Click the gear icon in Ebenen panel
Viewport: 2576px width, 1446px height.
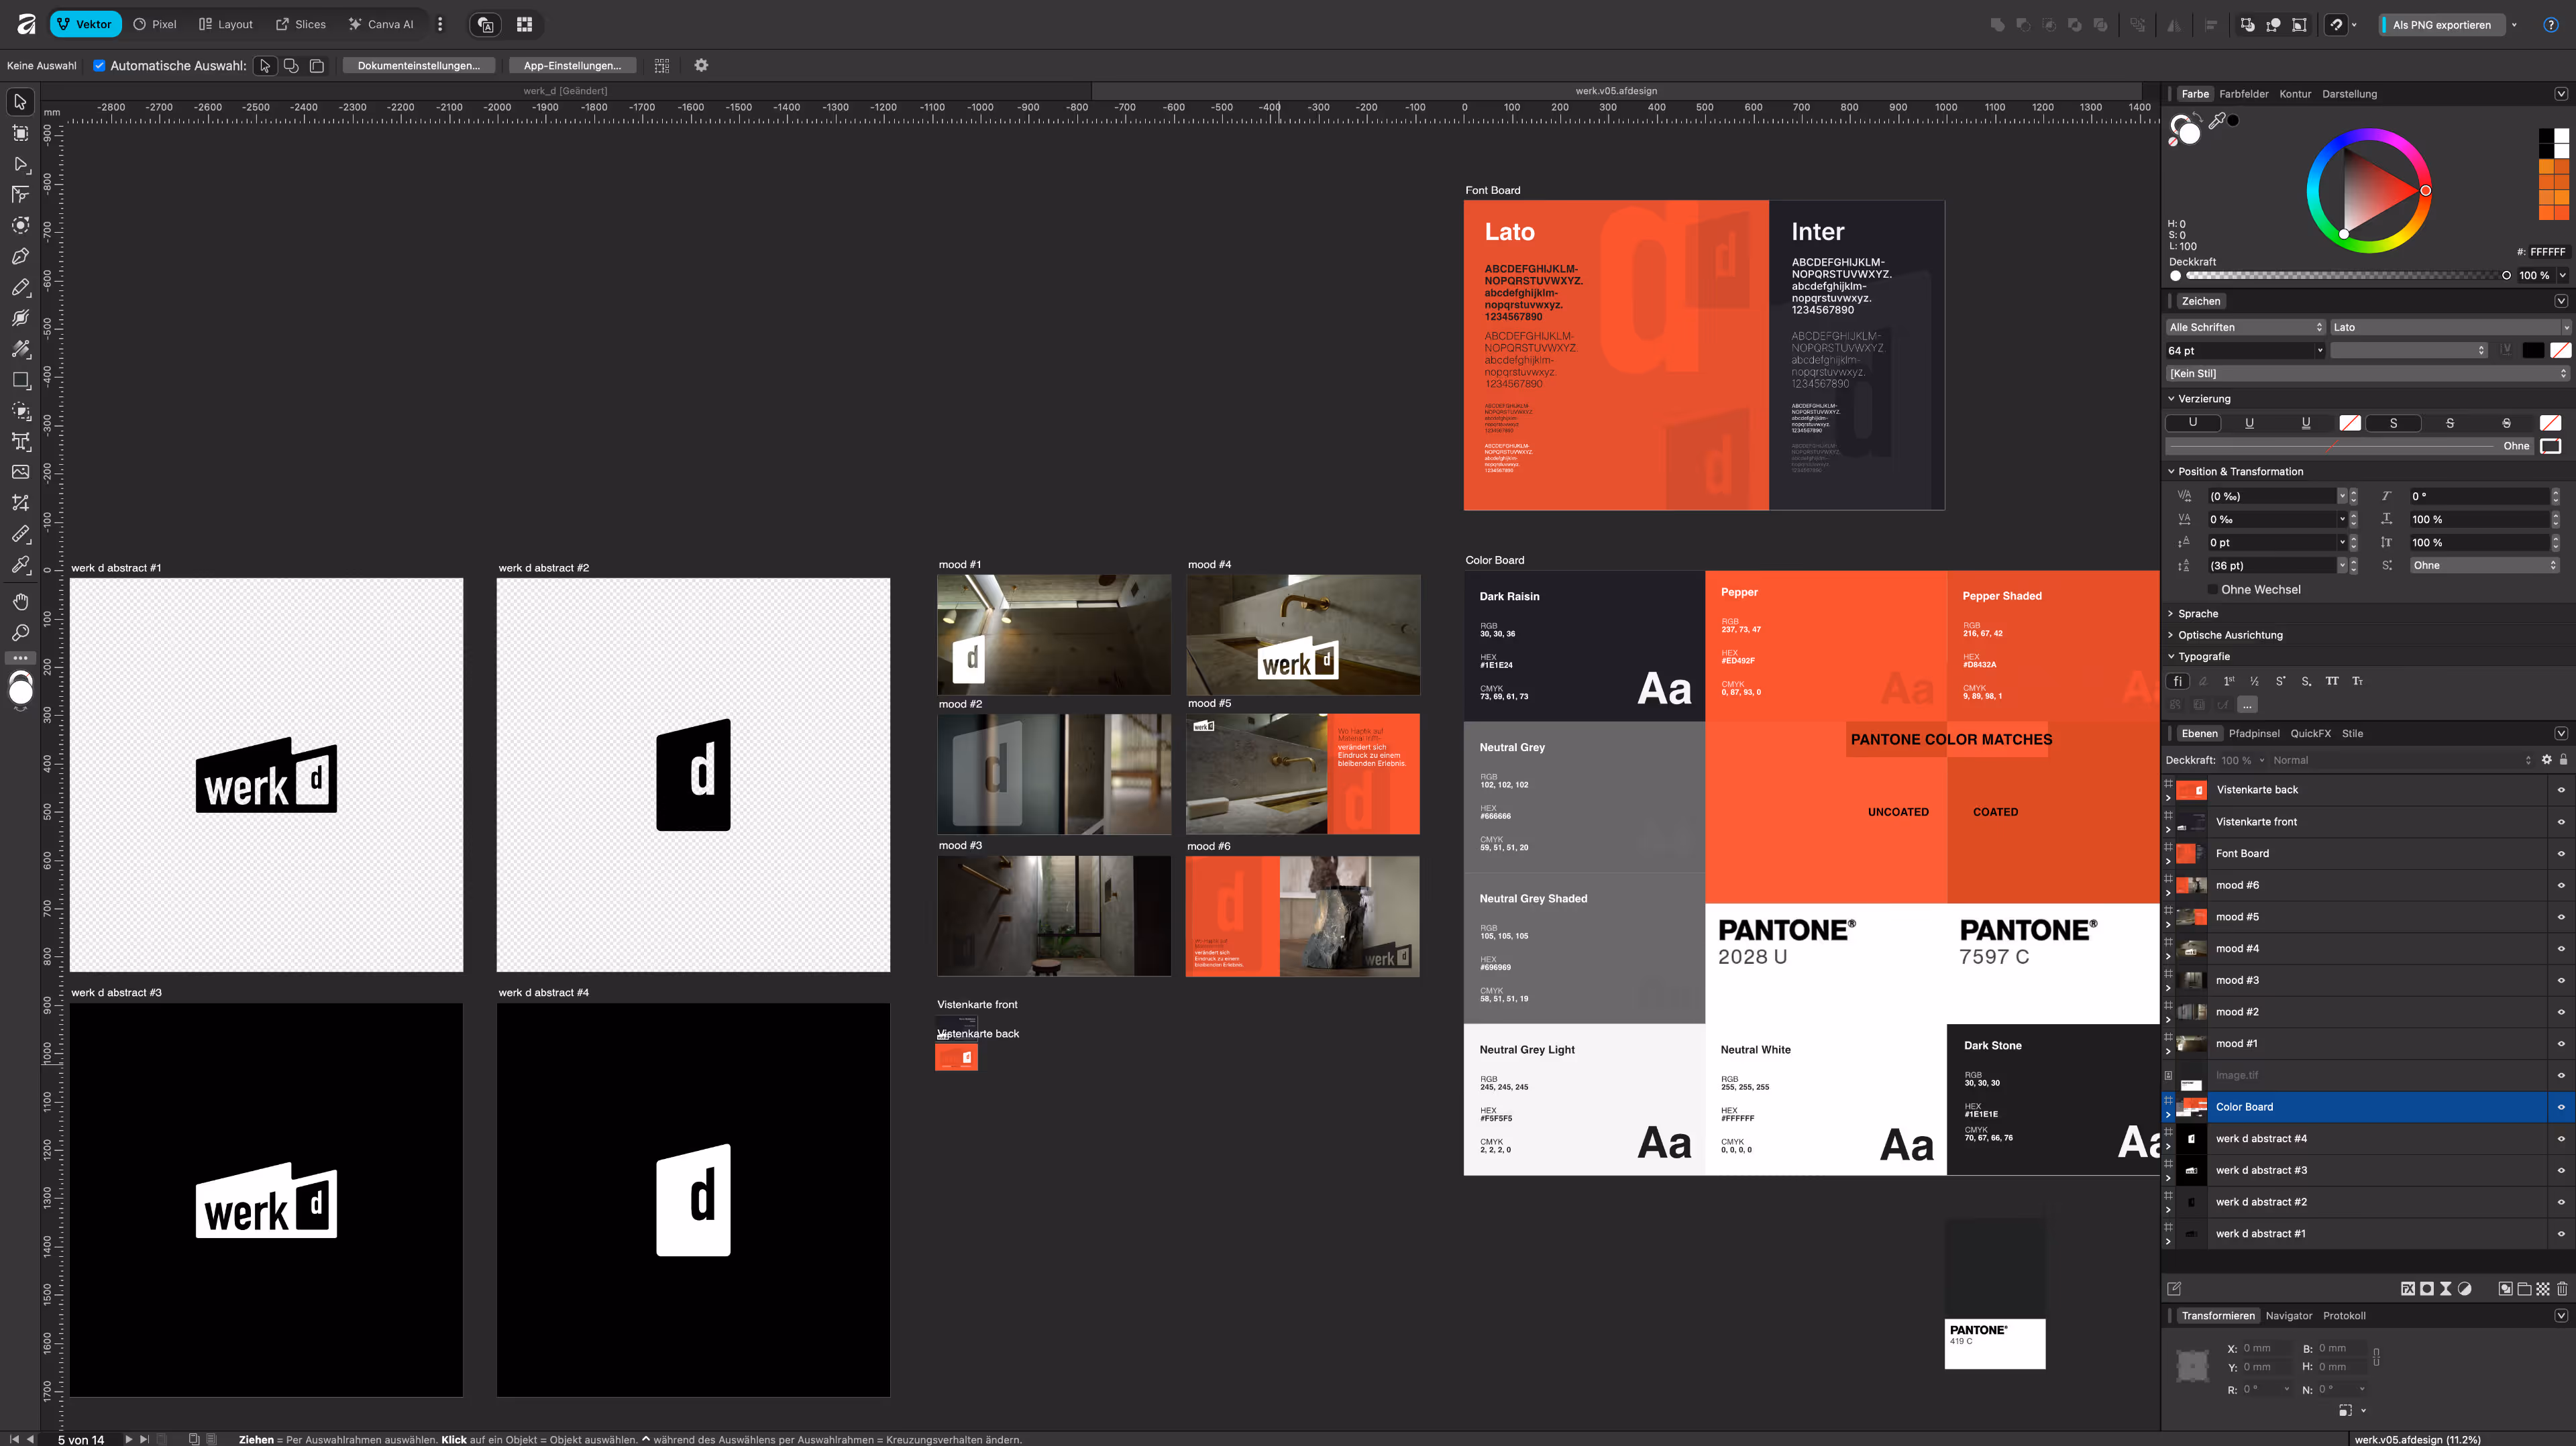(x=2546, y=760)
